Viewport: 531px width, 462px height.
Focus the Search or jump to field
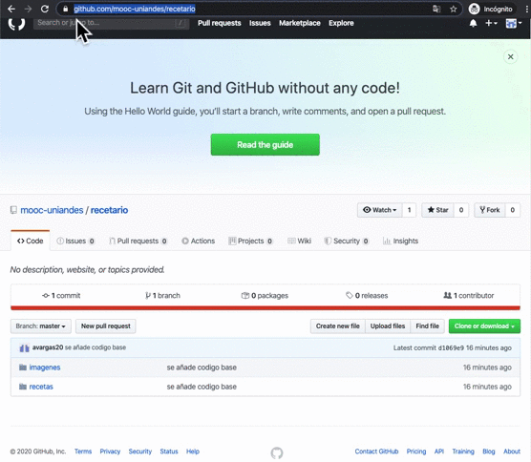click(111, 23)
